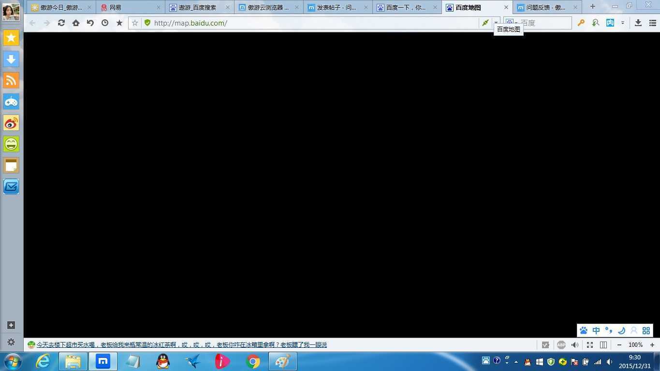
Task: Zoom in with the plus button
Action: (x=652, y=345)
